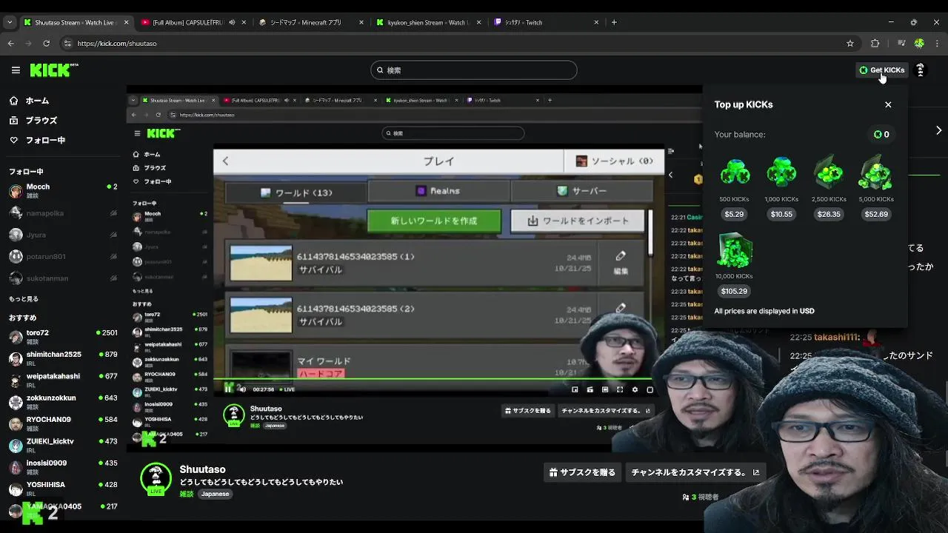
Task: Open the Shuutaso channel avatar
Action: tap(156, 479)
